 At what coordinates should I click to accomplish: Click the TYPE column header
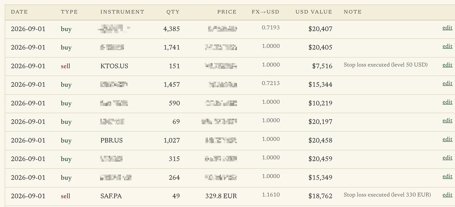(69, 12)
